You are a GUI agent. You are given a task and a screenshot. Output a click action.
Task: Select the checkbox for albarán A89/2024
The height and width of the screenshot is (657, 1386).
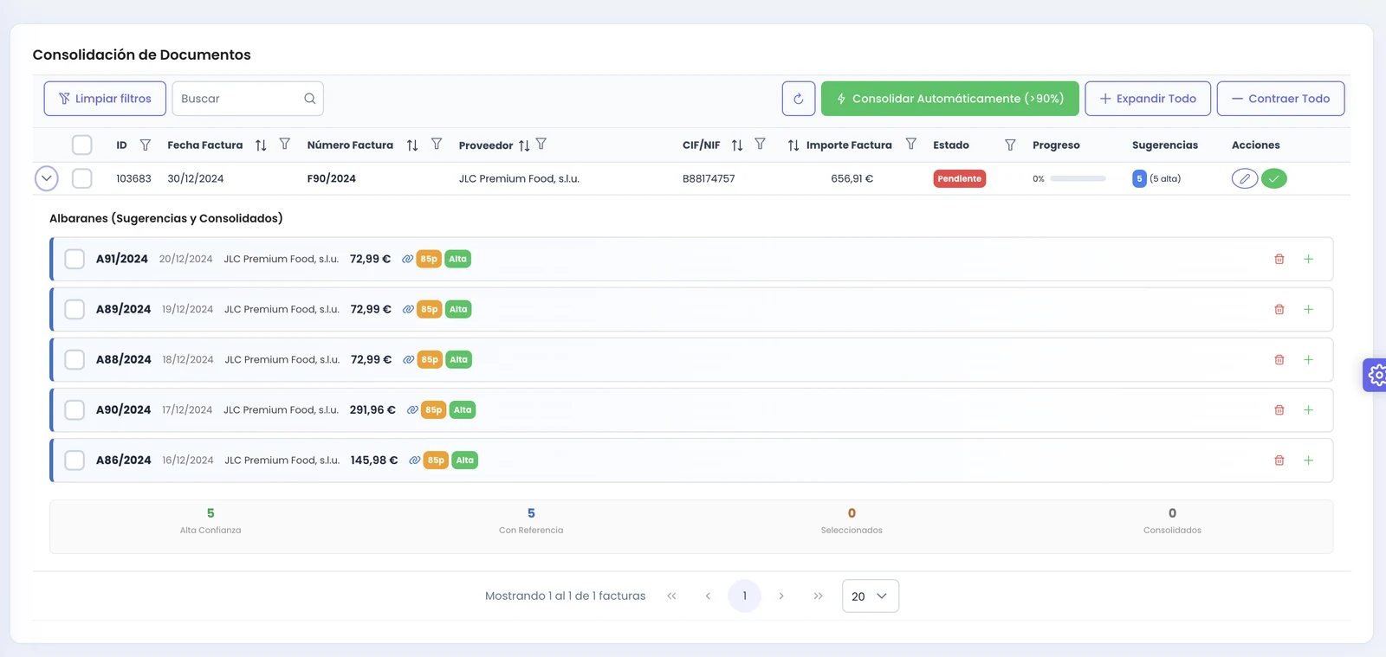point(74,309)
